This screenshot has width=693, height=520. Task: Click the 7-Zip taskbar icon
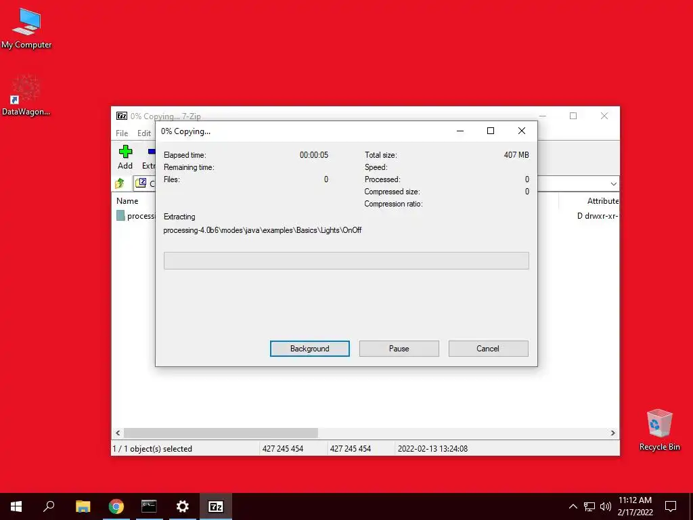point(216,506)
